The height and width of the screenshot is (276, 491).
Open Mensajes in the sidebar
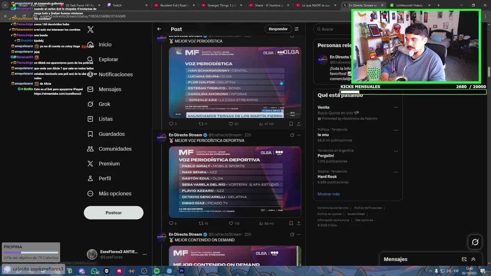coord(104,89)
